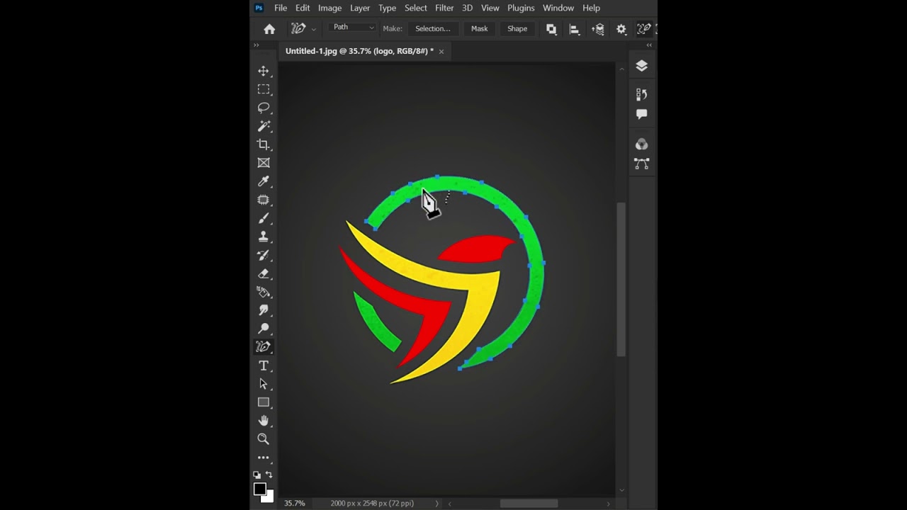Open the View menu
The width and height of the screenshot is (907, 510).
coord(490,8)
